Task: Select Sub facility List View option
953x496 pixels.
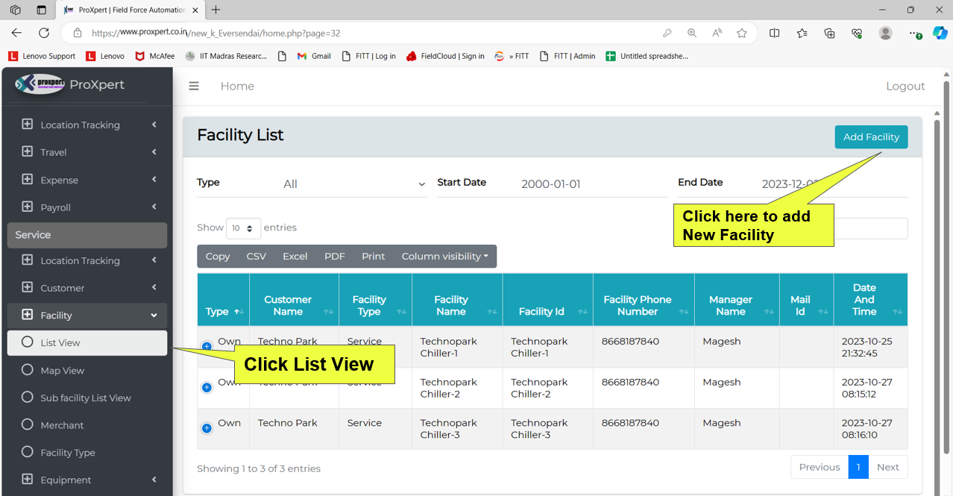Action: click(x=85, y=398)
